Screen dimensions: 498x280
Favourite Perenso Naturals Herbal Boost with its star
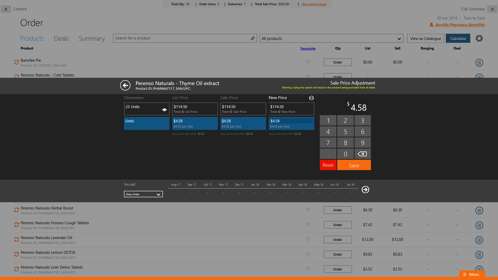pyautogui.click(x=308, y=209)
